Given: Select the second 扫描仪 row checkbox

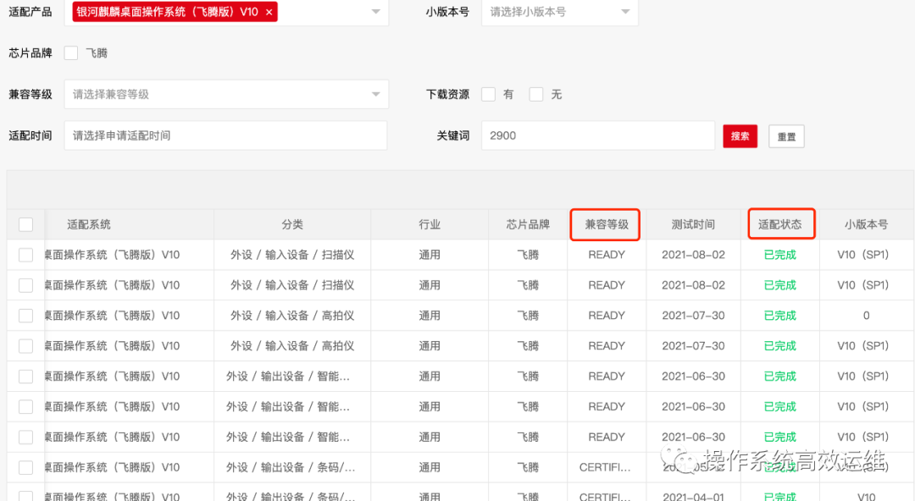Looking at the screenshot, I should pyautogui.click(x=25, y=285).
